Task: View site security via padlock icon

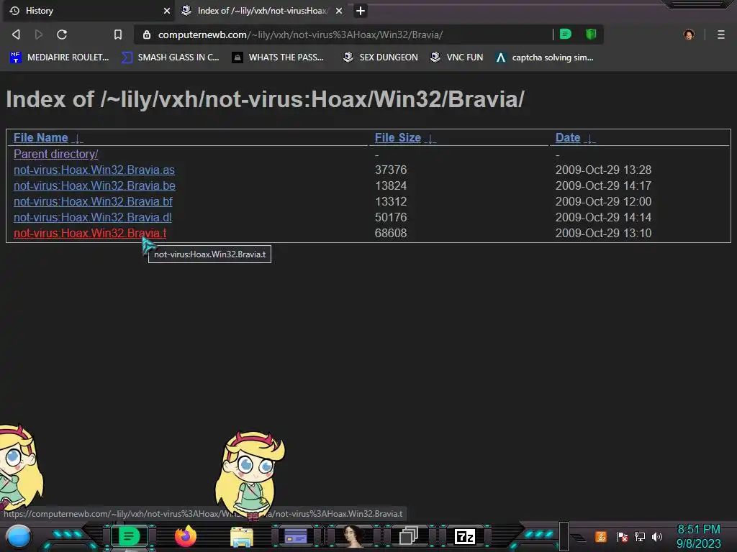Action: coord(147,34)
